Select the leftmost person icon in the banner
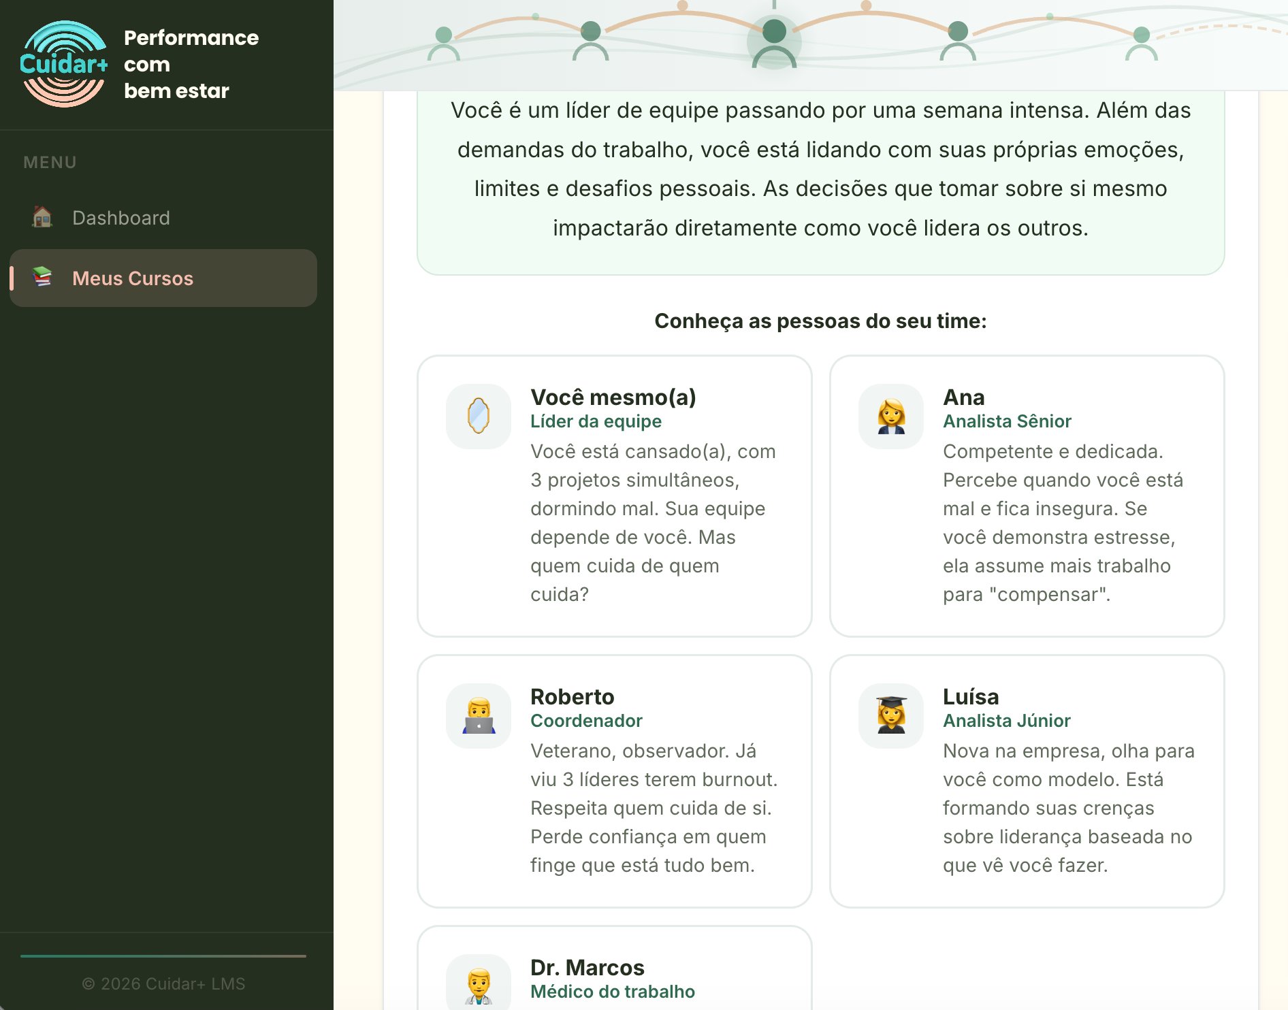Viewport: 1288px width, 1010px height. pyautogui.click(x=444, y=44)
